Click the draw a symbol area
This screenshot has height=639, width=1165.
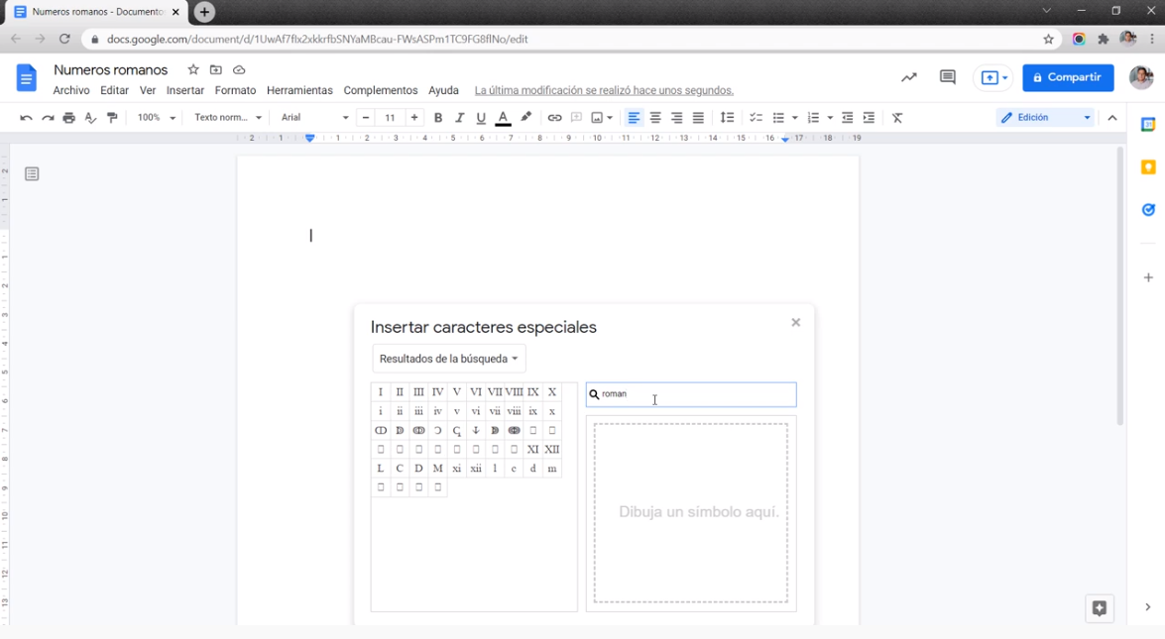pyautogui.click(x=691, y=513)
